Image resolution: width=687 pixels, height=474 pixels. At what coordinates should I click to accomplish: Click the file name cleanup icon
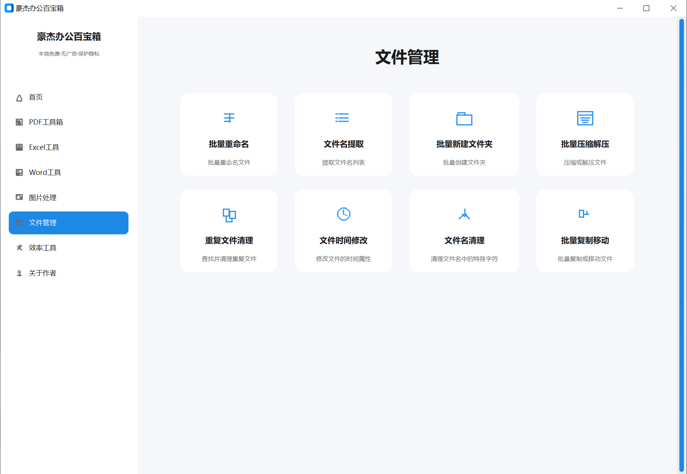click(464, 214)
